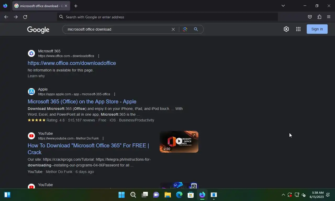The width and height of the screenshot is (335, 201).
Task: Open the Firefox View icon
Action: coord(5,6)
